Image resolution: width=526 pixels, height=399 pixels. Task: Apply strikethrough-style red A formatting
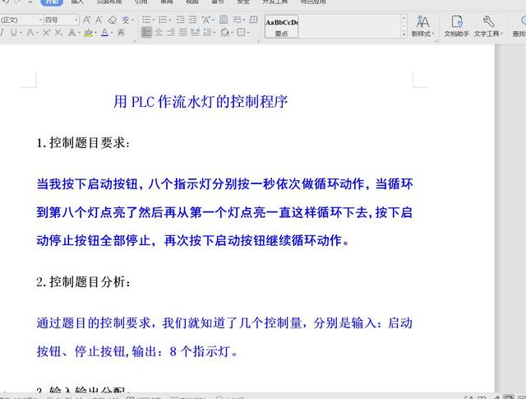pyautogui.click(x=30, y=32)
